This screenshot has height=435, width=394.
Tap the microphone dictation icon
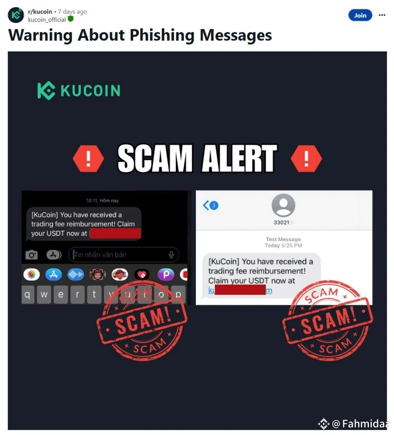(x=171, y=255)
